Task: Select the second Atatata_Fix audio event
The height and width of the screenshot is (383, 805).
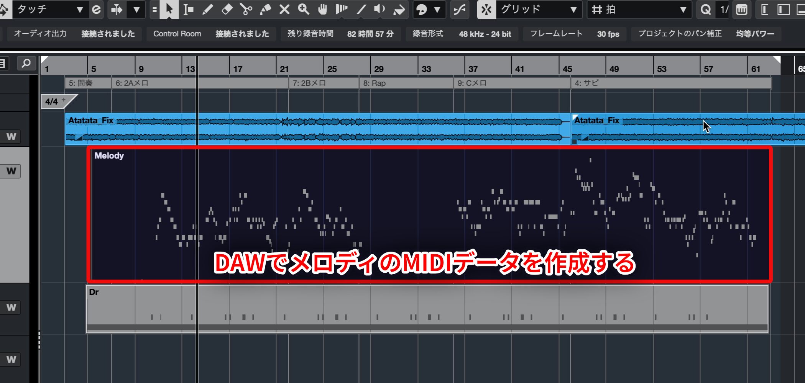Action: click(688, 129)
